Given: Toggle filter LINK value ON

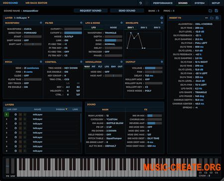Looking at the screenshot, I should [x=66, y=40].
